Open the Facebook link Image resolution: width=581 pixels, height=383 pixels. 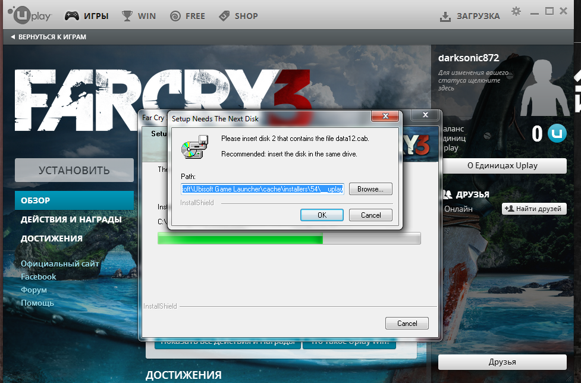(39, 277)
